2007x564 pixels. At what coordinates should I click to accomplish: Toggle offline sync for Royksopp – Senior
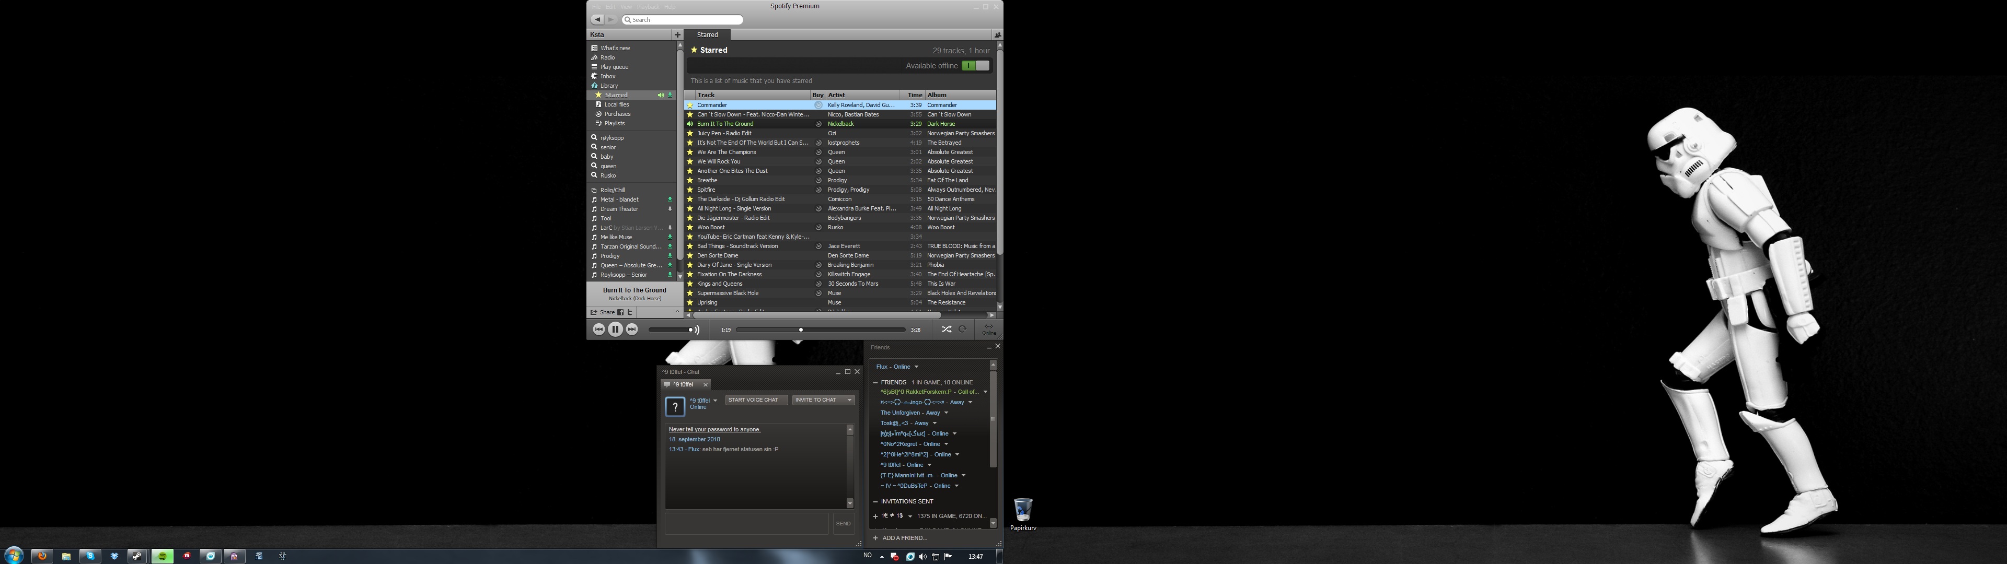click(x=670, y=275)
